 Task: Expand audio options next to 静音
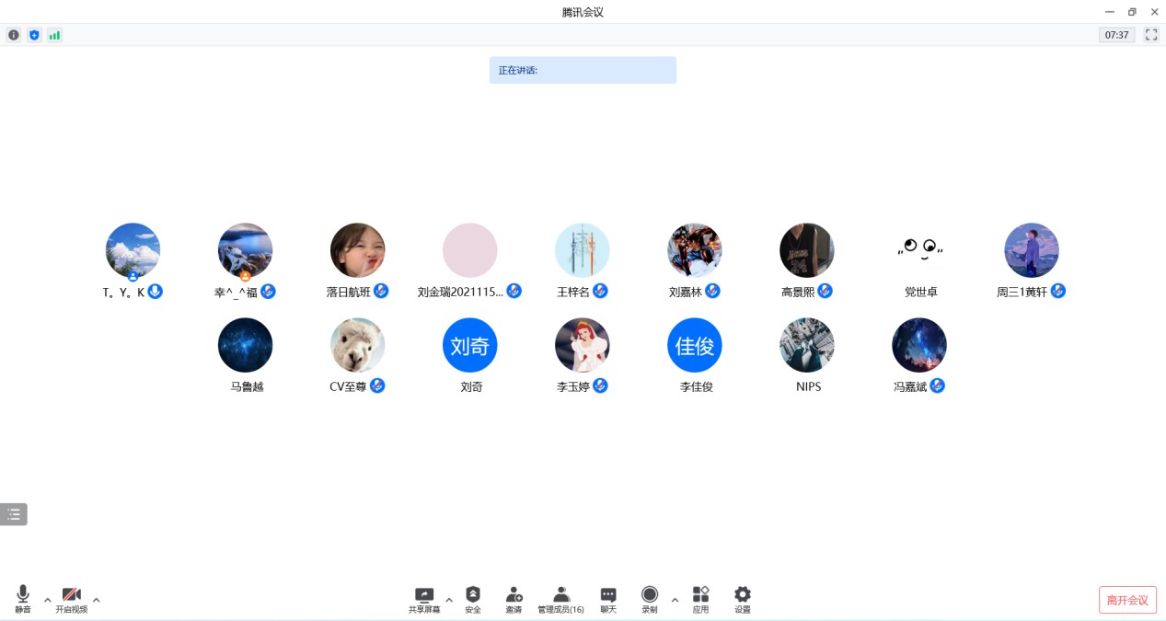[48, 600]
